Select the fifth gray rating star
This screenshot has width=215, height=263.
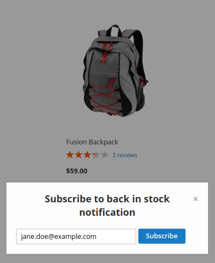coord(105,155)
